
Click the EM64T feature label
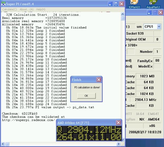click(x=153, y=114)
